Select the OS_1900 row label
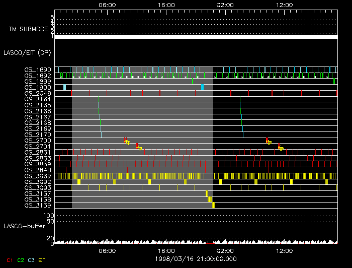 (38, 88)
